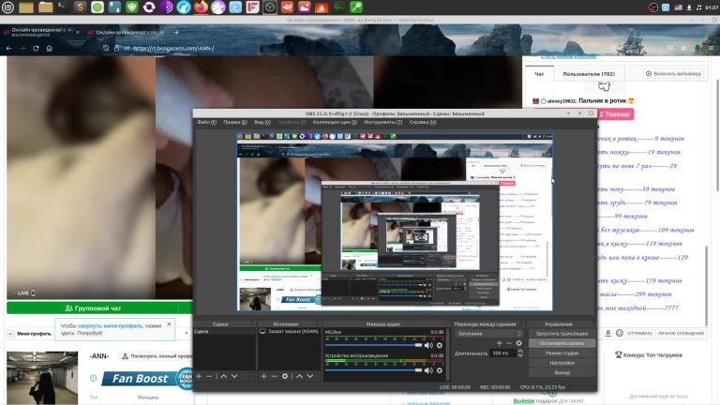720x405 pixels.
Task: Add a scene transition with plus icon
Action: click(500, 343)
